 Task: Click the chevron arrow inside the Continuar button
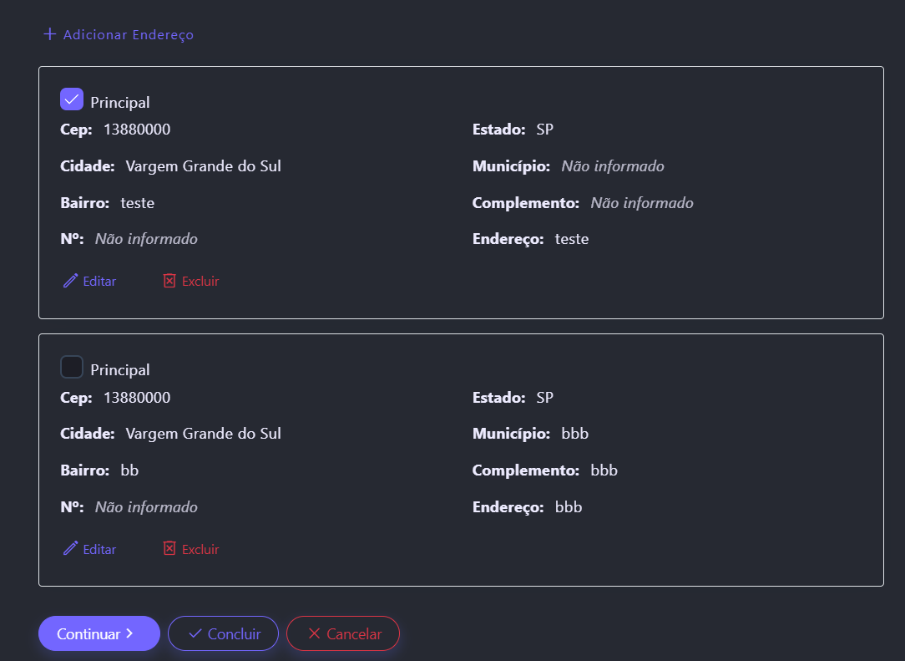click(129, 633)
